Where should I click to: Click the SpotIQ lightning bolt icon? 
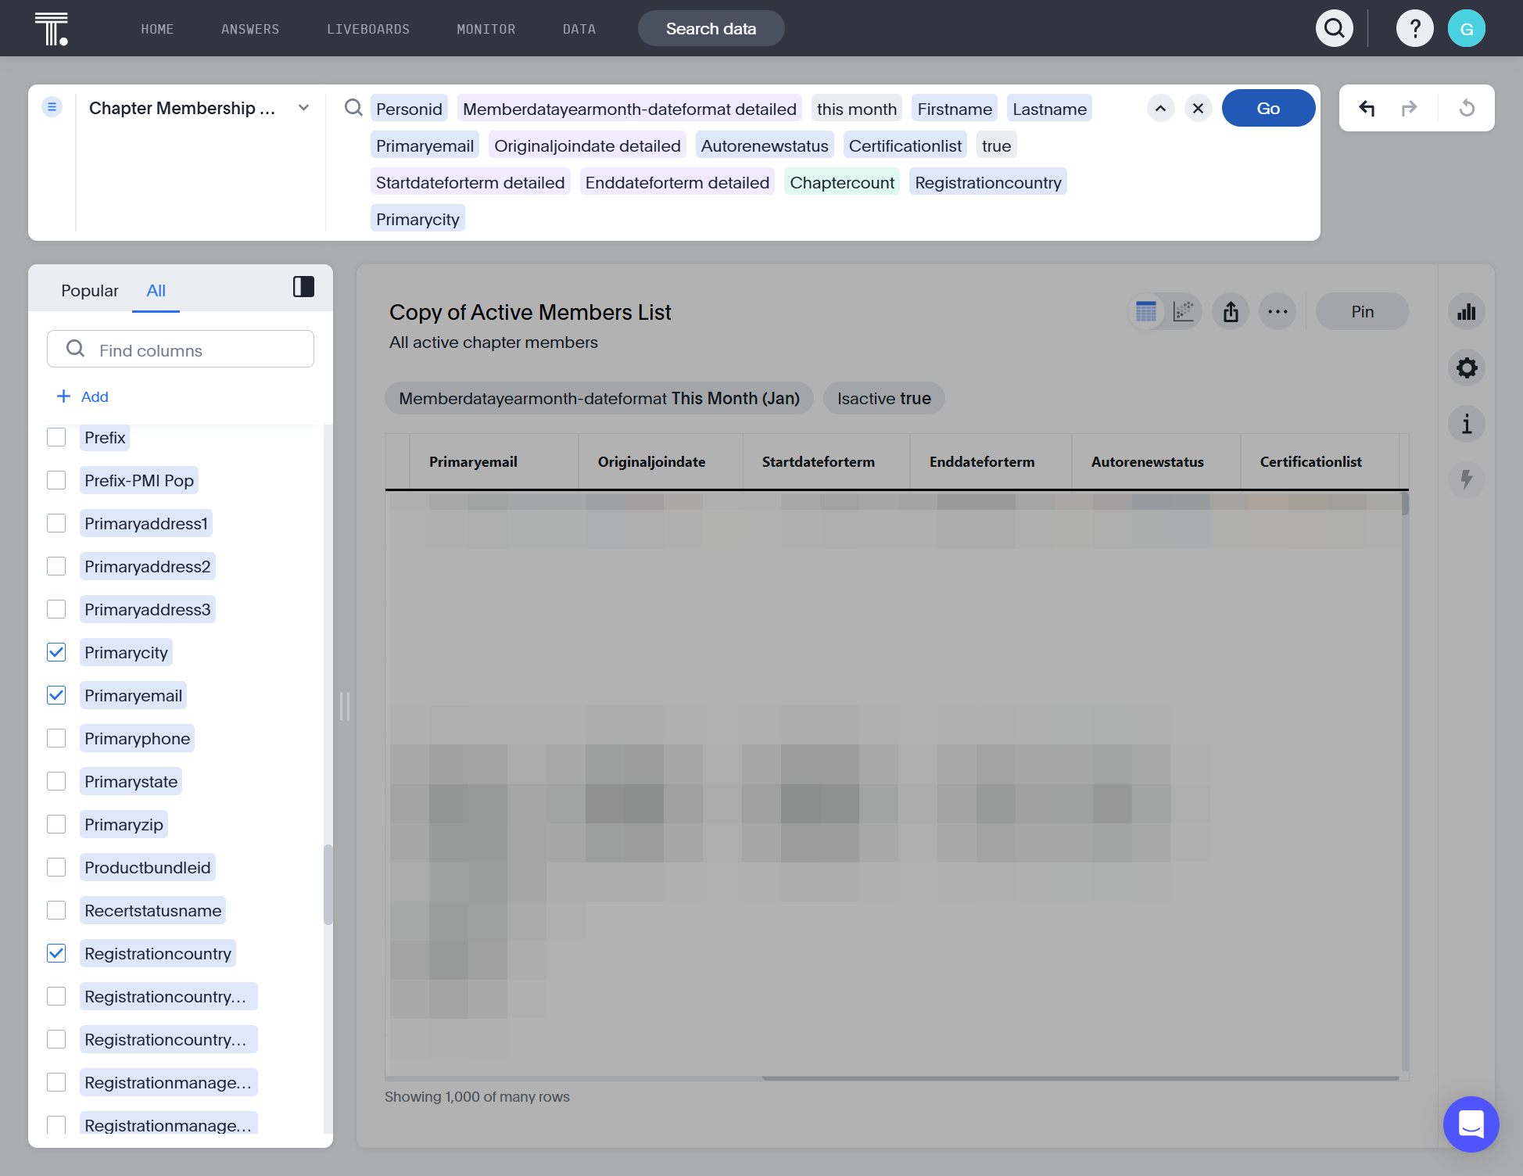[x=1467, y=479]
